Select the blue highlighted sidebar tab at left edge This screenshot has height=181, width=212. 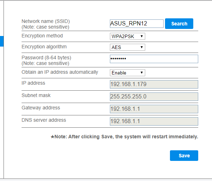point(1,41)
